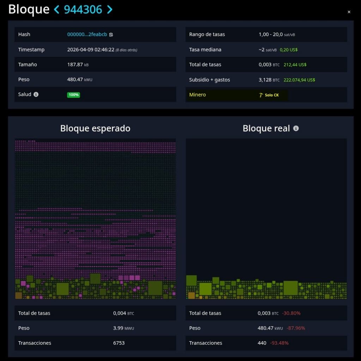Click the timestamp 2026-04-09 02:46:22
The height and width of the screenshot is (361, 361).
(91, 50)
